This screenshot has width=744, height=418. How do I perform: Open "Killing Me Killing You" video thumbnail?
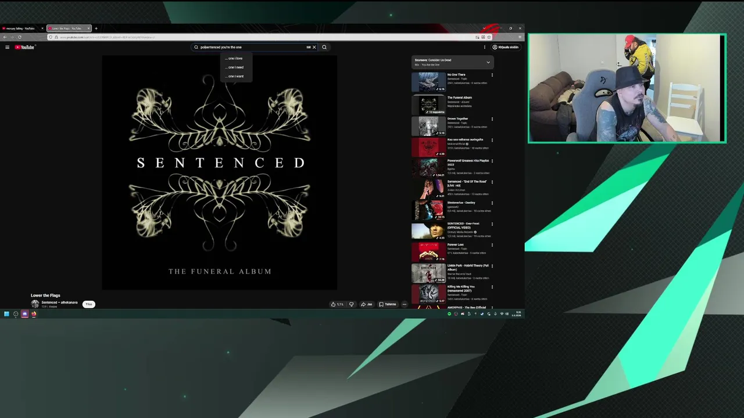coord(428,294)
